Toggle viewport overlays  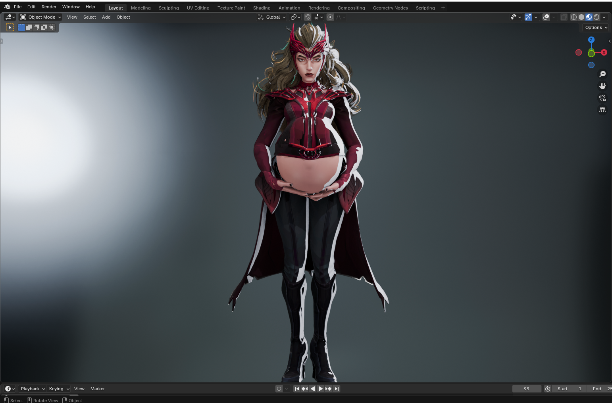(x=546, y=17)
